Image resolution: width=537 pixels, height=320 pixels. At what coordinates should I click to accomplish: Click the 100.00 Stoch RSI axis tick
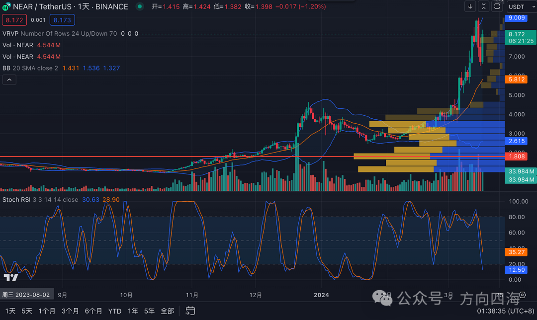(x=518, y=202)
